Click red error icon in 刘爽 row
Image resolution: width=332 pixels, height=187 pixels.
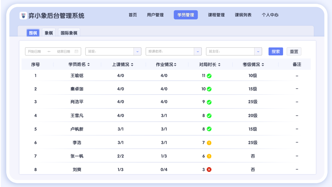click(209, 170)
